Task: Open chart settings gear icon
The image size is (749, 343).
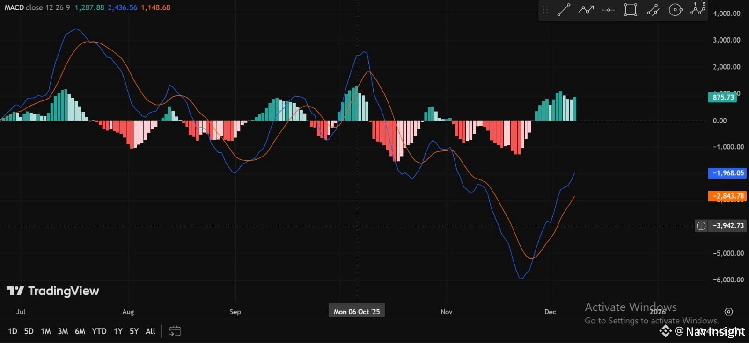Action: click(729, 312)
